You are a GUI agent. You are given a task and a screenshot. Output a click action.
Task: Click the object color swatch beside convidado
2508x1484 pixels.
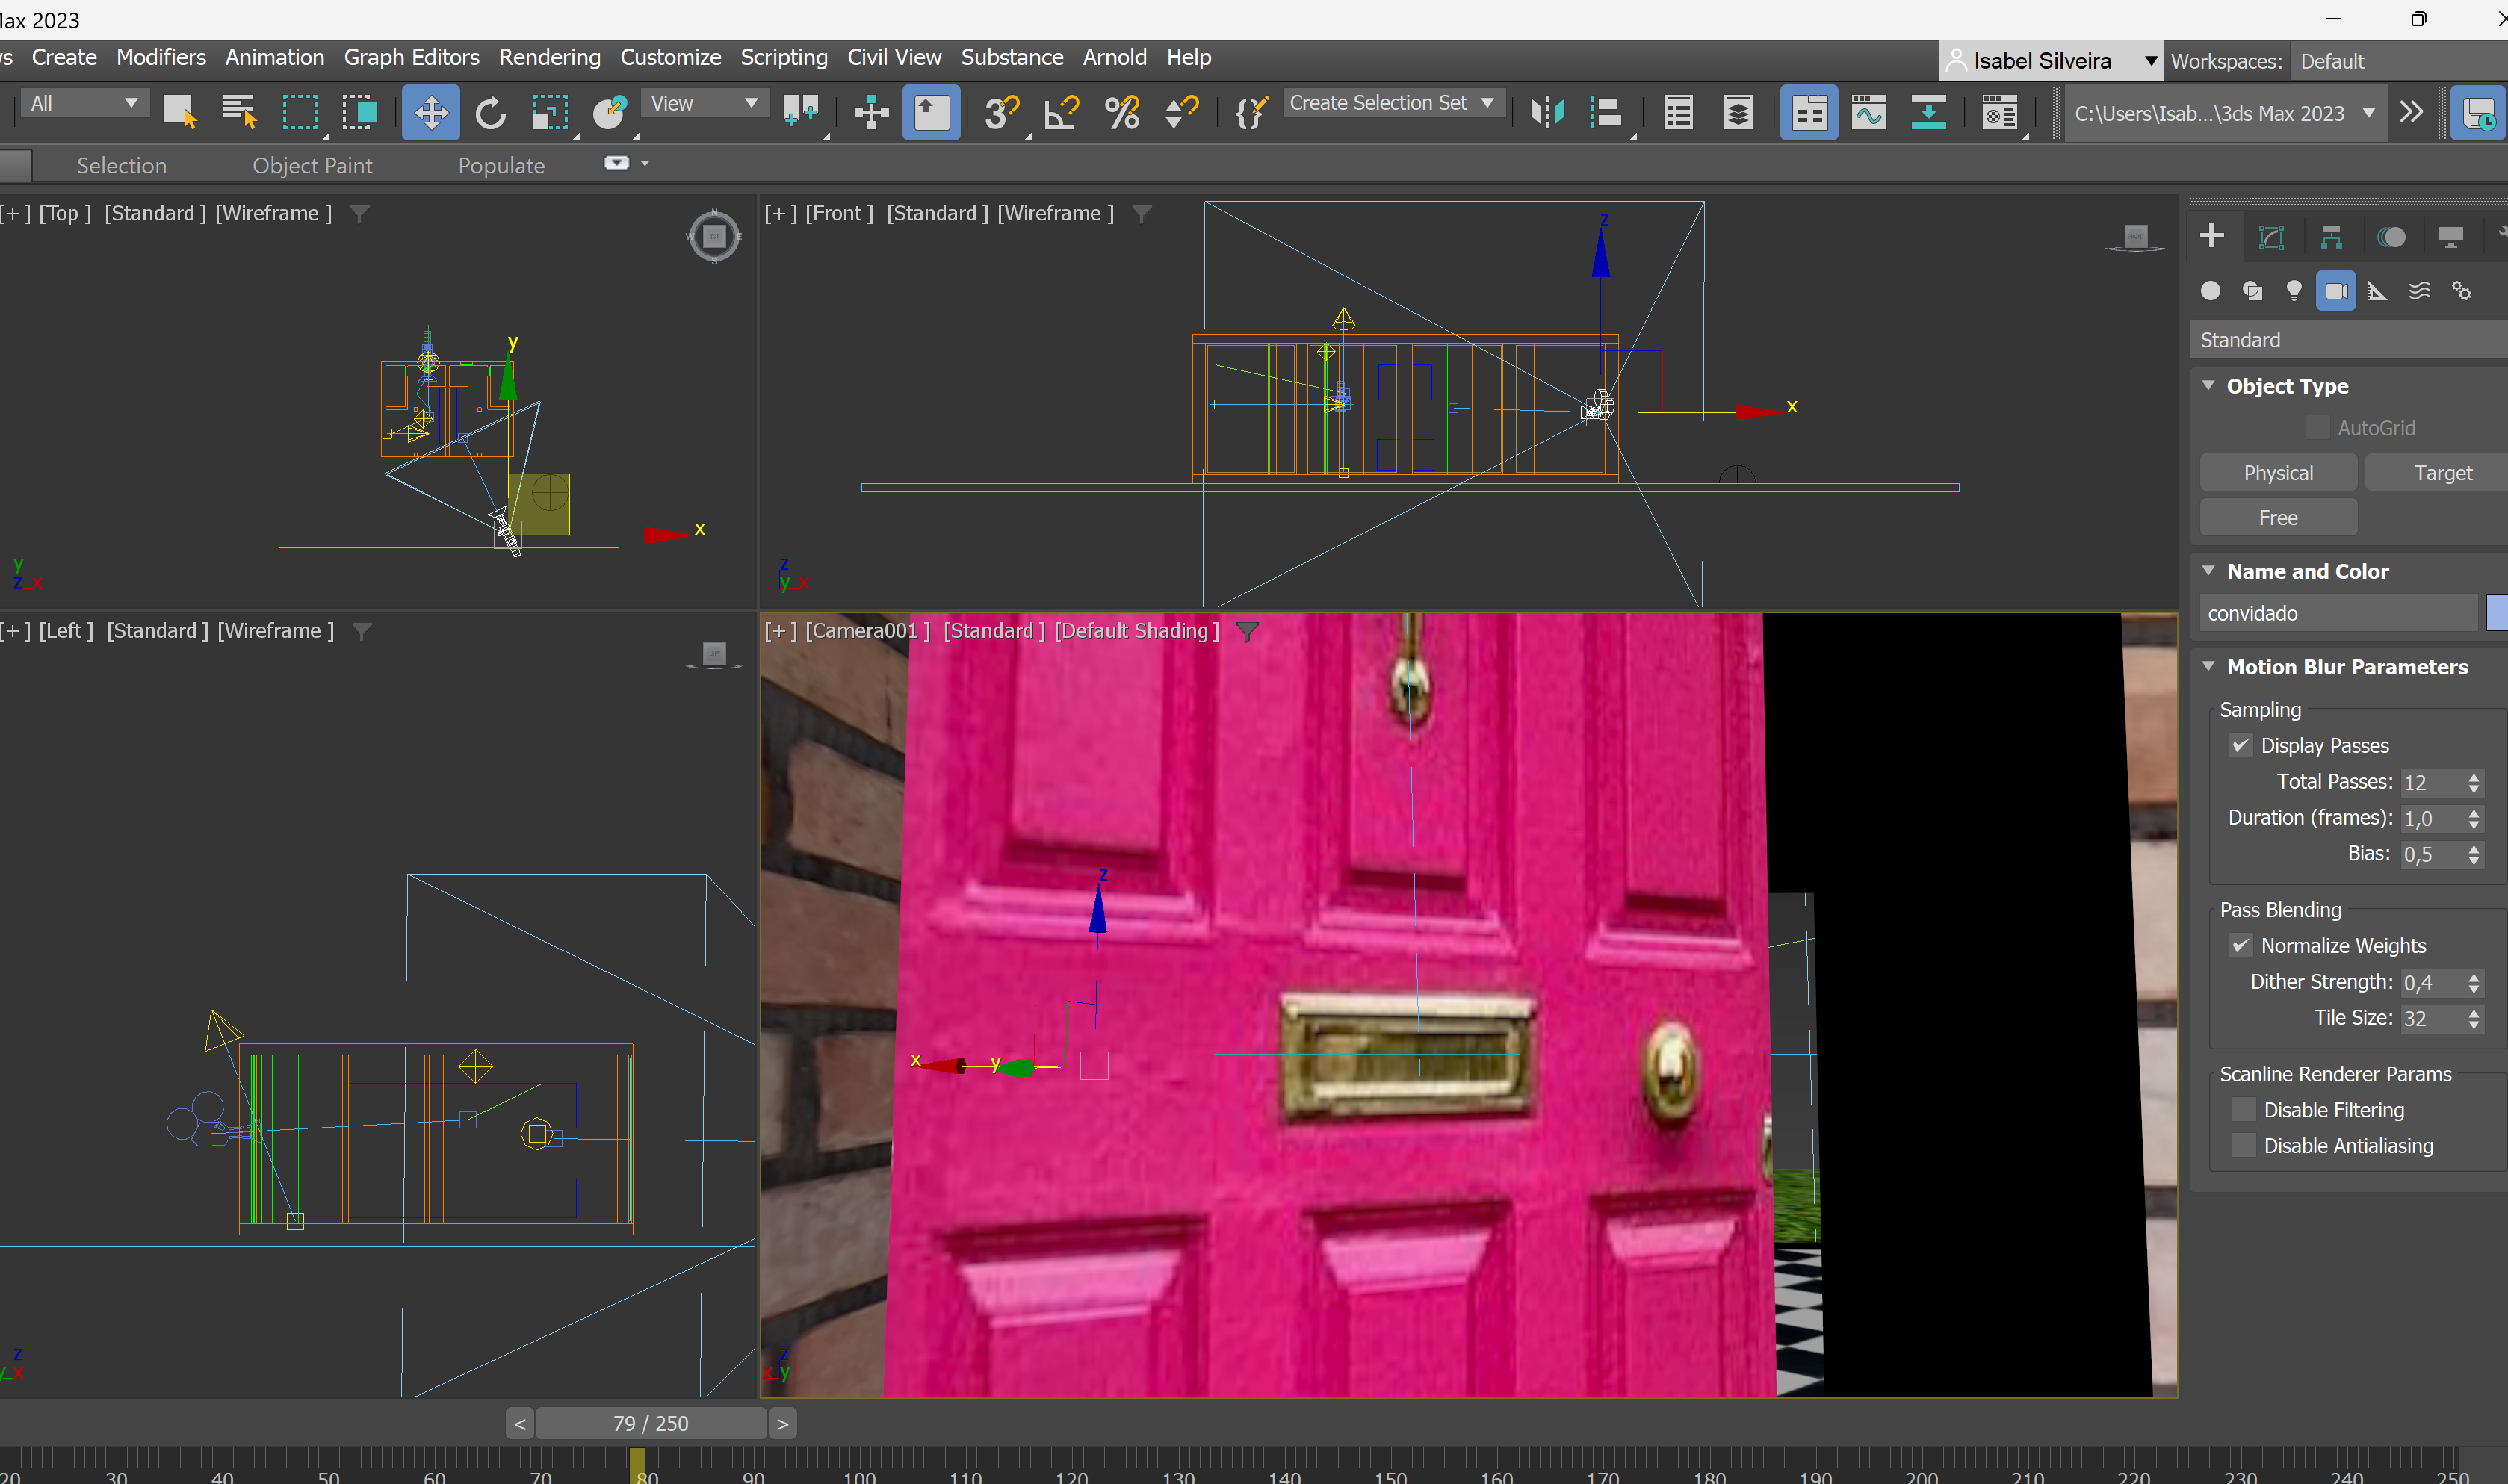coord(2496,613)
